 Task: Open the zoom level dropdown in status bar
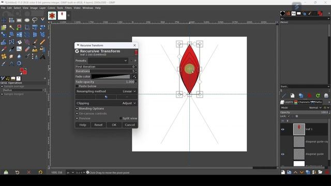[x=81, y=173]
